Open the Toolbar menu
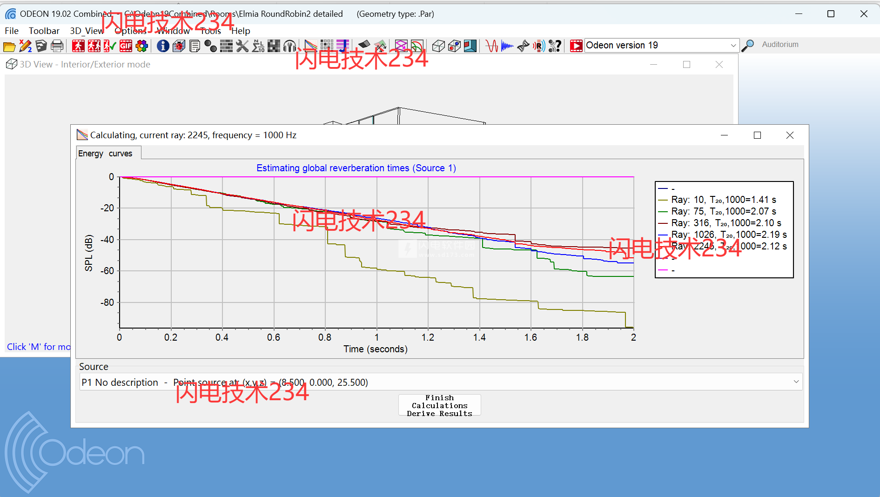Screen dimensions: 880x497 coord(44,31)
